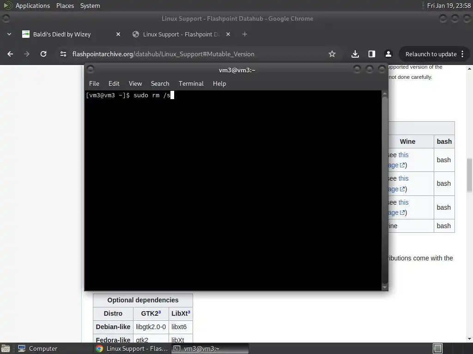
Task: Open the terminal Search menu
Action: coord(160,83)
